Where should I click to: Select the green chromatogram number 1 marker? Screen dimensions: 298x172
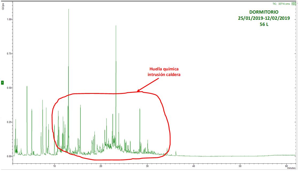[x=2, y=83]
